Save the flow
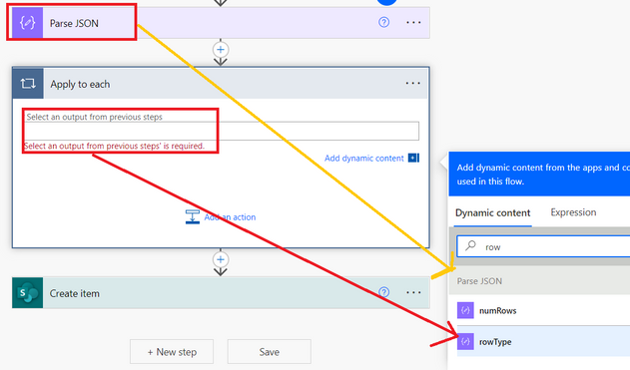This screenshot has height=370, width=630. (x=270, y=351)
